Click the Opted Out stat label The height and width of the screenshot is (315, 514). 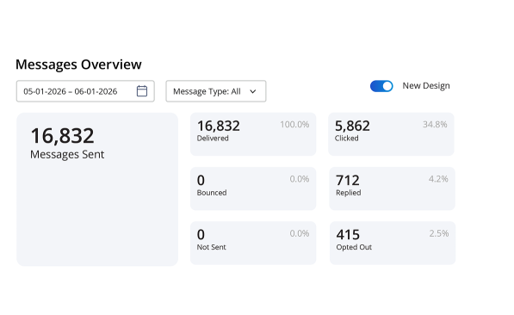click(x=354, y=247)
